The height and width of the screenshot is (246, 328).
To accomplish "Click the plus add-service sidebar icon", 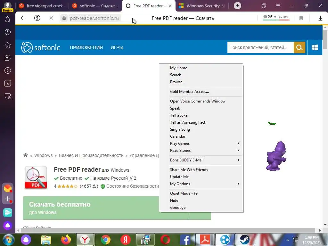I will point(8,199).
